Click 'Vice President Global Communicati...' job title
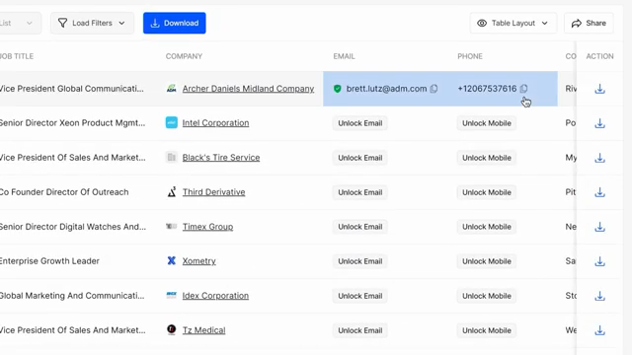632x355 pixels. [72, 89]
